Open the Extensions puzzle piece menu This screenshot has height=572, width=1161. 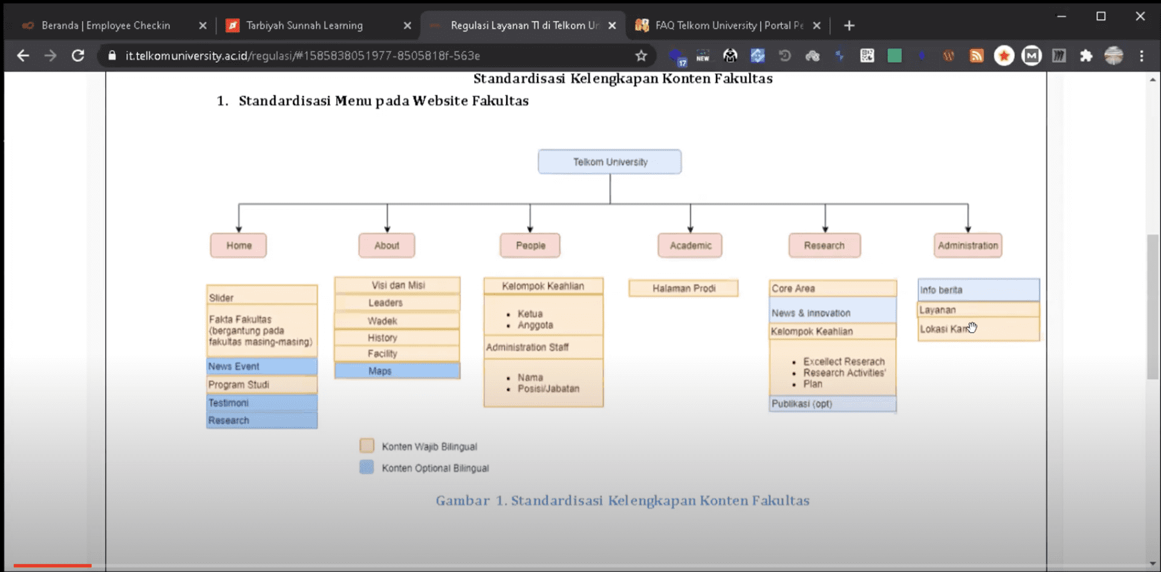coord(1086,56)
